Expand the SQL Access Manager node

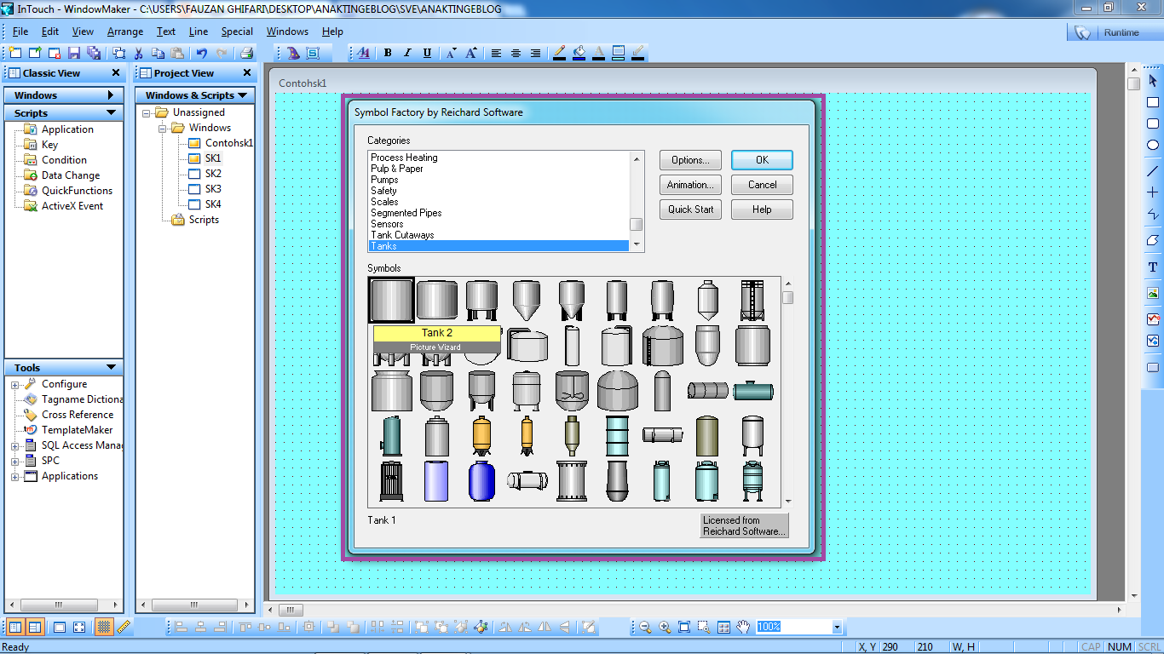[15, 445]
